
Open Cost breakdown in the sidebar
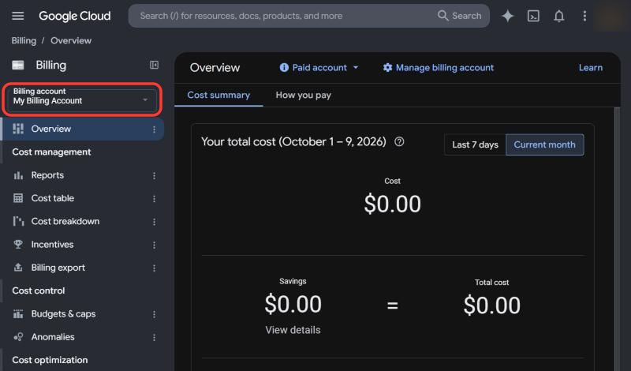pyautogui.click(x=65, y=221)
